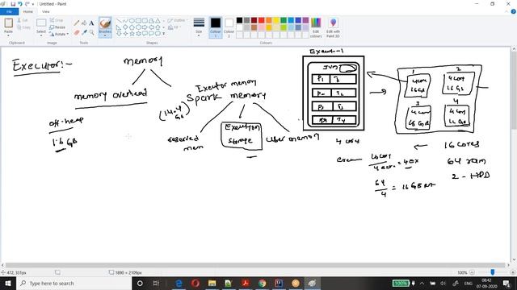Screen dimensions: 517x290
Task: Select the Magnifier tool
Action: [x=91, y=32]
